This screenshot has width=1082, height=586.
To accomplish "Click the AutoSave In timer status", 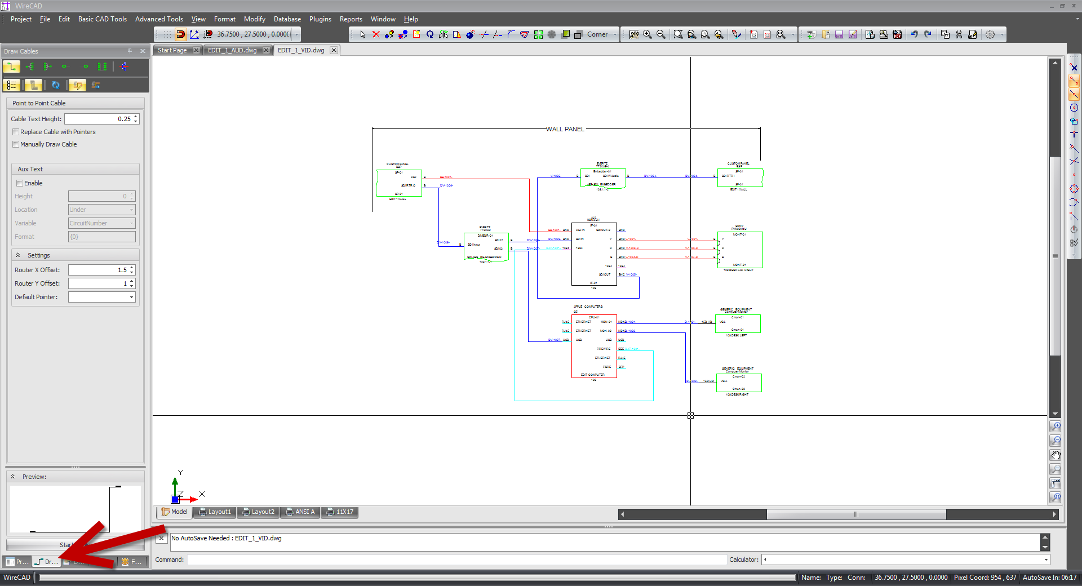I will tap(1050, 578).
